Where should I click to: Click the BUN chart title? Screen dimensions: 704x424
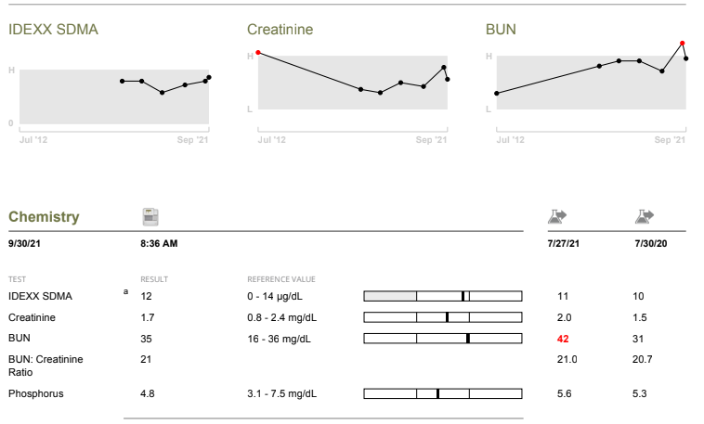500,30
